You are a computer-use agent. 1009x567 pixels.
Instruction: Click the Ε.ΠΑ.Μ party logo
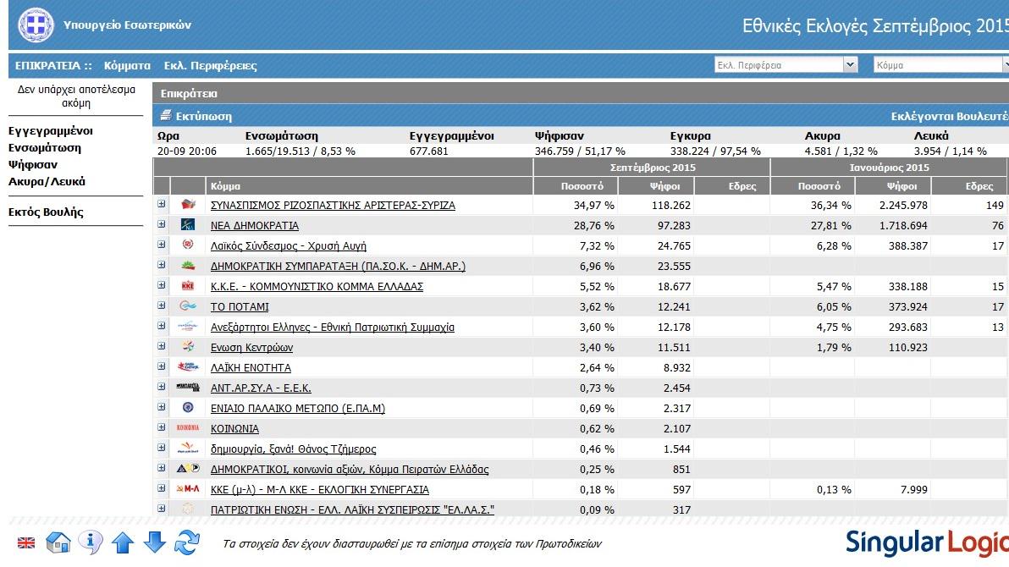click(188, 407)
